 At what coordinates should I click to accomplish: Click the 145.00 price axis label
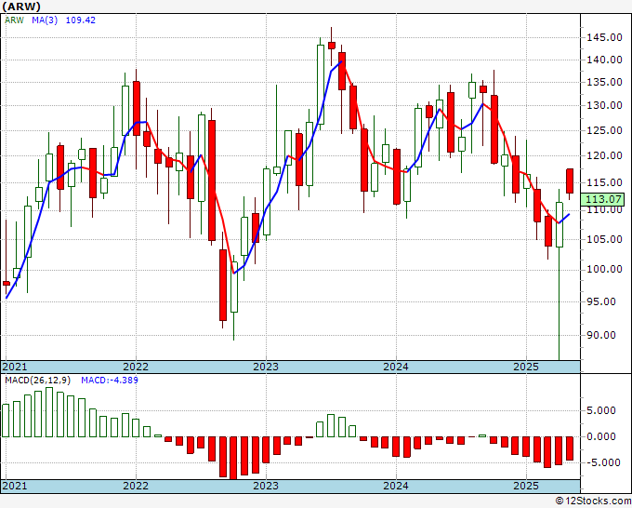604,37
